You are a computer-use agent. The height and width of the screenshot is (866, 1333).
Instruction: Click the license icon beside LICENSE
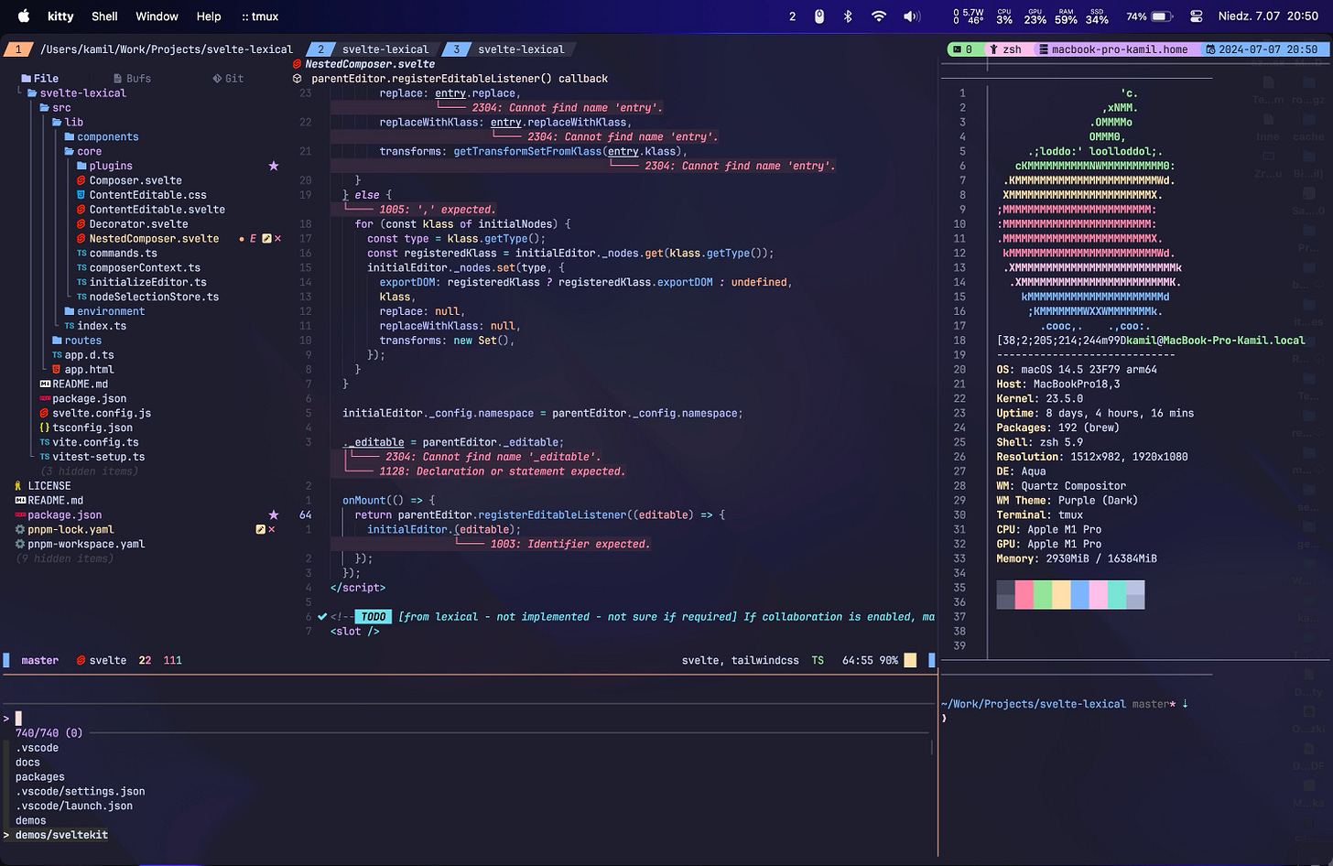pyautogui.click(x=19, y=486)
